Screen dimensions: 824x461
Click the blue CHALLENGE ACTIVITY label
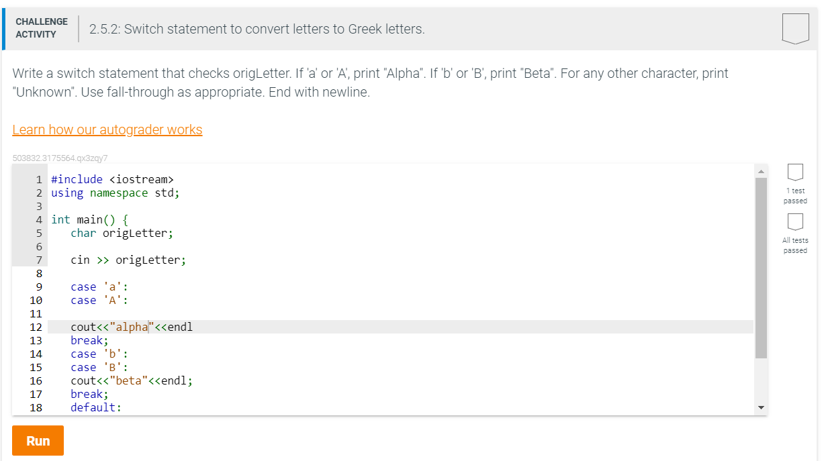(x=41, y=27)
